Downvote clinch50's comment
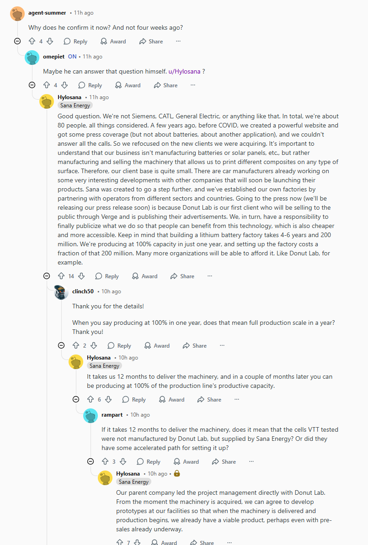The width and height of the screenshot is (368, 545). click(x=94, y=345)
